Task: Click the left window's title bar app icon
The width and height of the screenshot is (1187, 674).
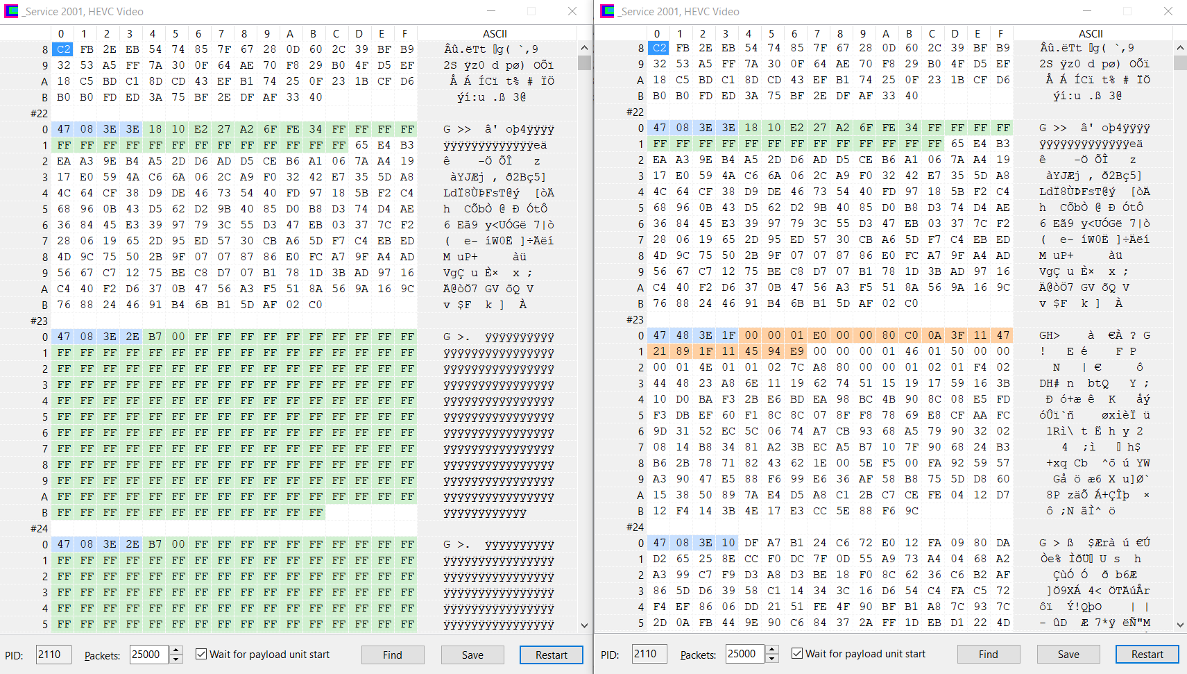Action: pyautogui.click(x=11, y=11)
